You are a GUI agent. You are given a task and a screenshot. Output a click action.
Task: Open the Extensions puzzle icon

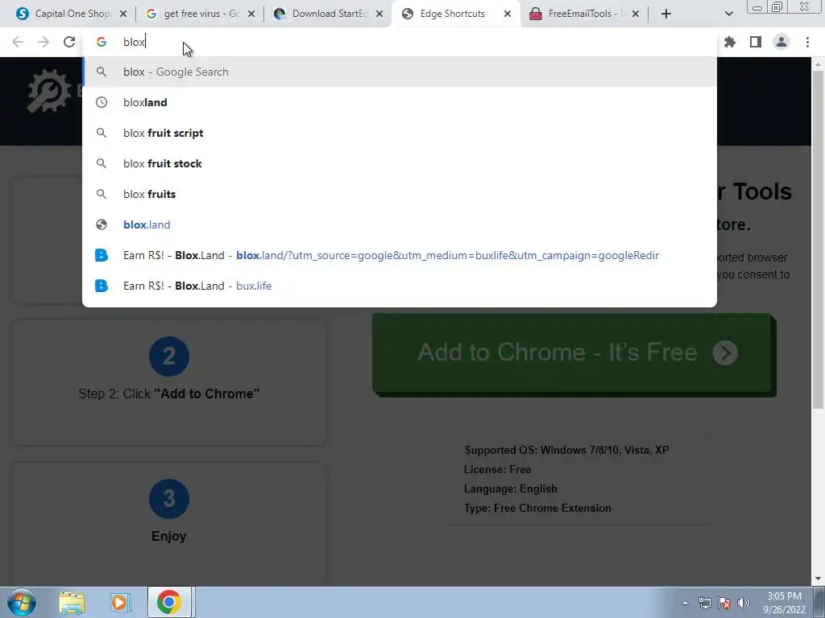coord(730,42)
